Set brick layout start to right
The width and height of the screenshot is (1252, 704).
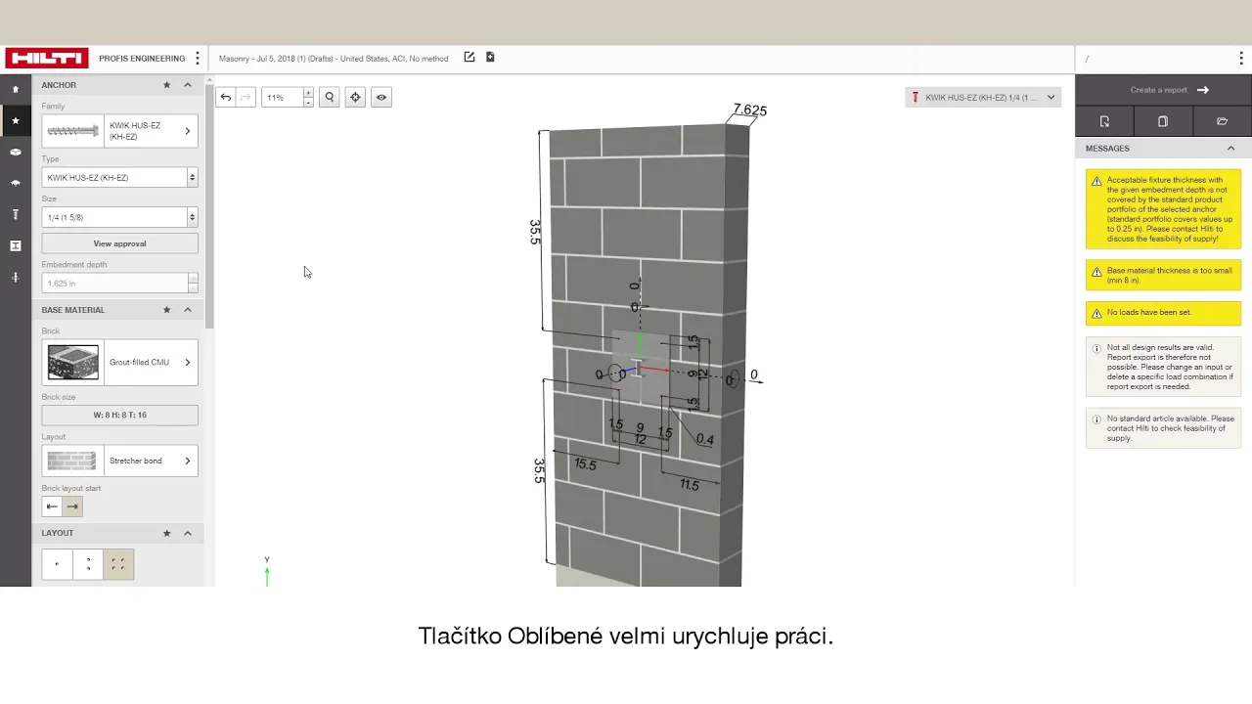(x=72, y=506)
